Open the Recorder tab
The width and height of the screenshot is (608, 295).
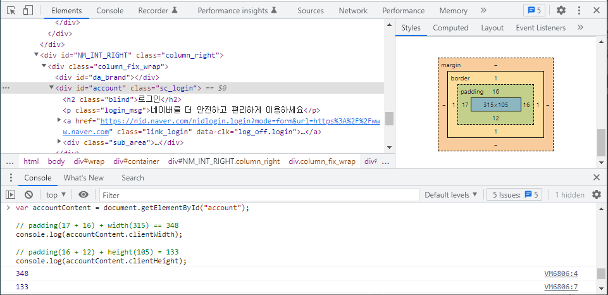[x=158, y=11]
